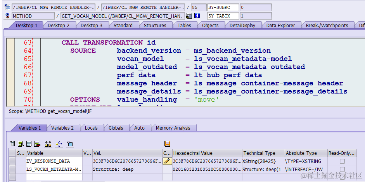Click the first green list icon after trash
Image resolution: width=365 pixels, height=182 pixels.
coord(21,144)
